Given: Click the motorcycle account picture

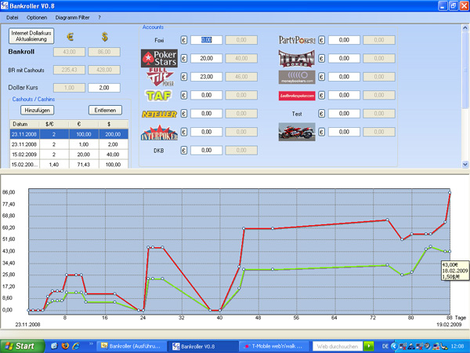Looking at the screenshot, I should [x=297, y=132].
